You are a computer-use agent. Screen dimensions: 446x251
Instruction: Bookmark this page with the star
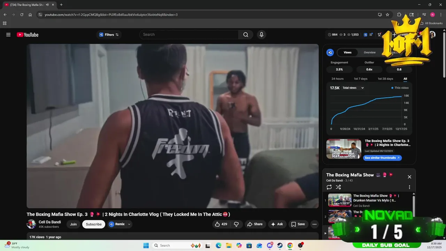[387, 15]
